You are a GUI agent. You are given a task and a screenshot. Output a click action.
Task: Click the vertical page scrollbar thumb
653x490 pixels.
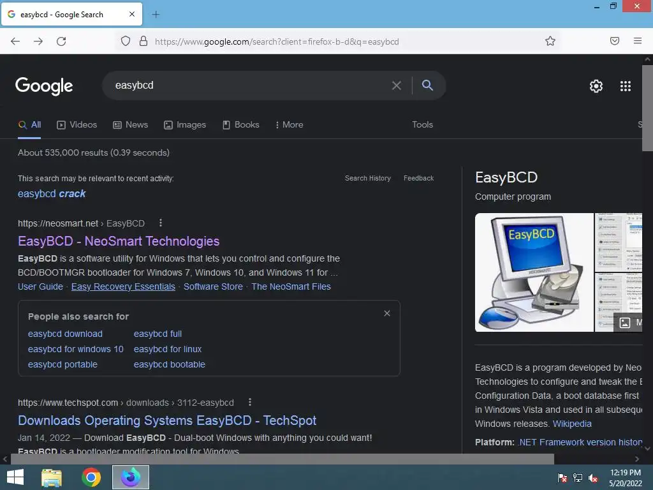[647, 108]
